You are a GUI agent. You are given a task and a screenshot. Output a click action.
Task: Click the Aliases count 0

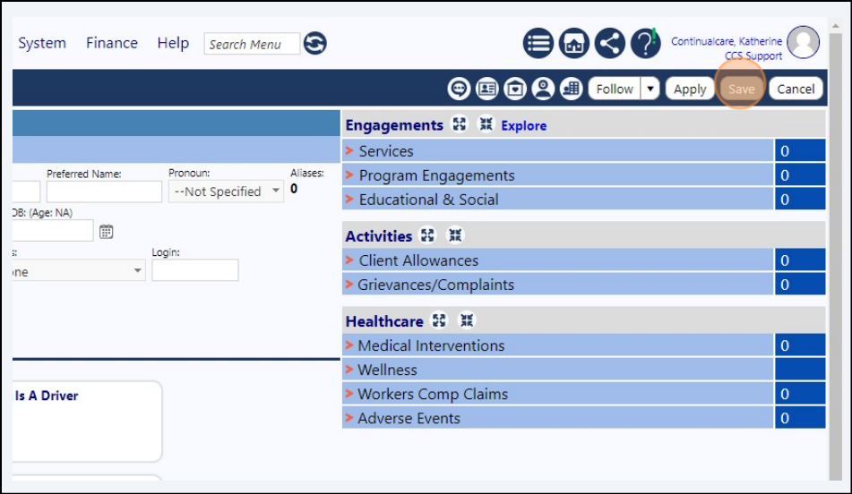[294, 189]
